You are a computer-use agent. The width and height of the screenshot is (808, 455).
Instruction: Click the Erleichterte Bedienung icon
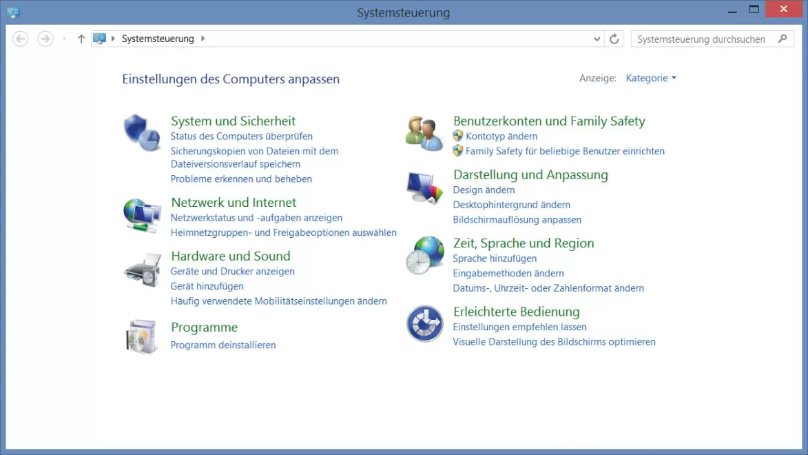tap(424, 323)
